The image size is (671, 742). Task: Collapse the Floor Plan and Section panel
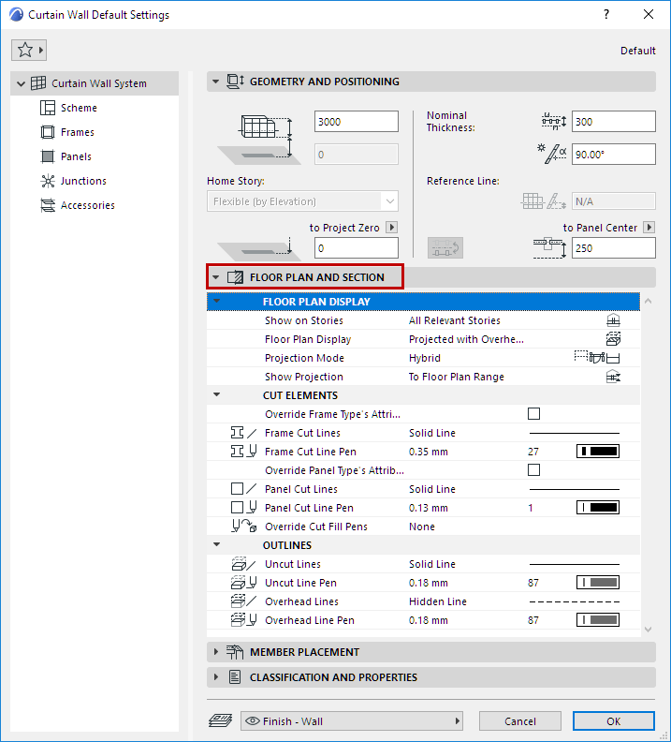point(215,277)
